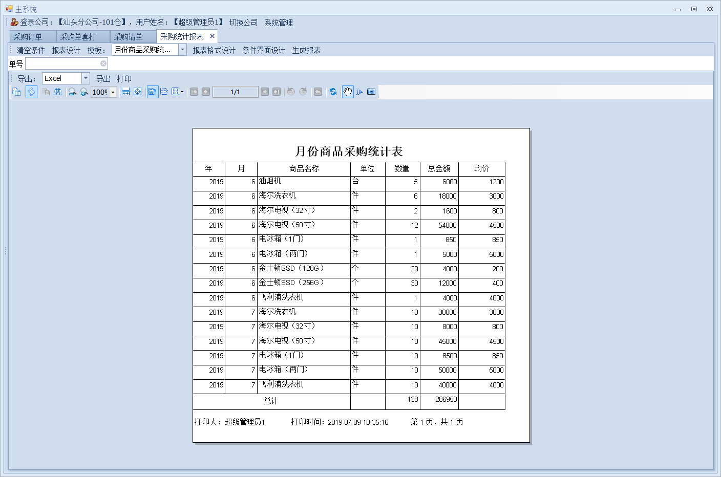Refresh the report preview
Viewport: 721px width, 477px height.
pyautogui.click(x=333, y=92)
